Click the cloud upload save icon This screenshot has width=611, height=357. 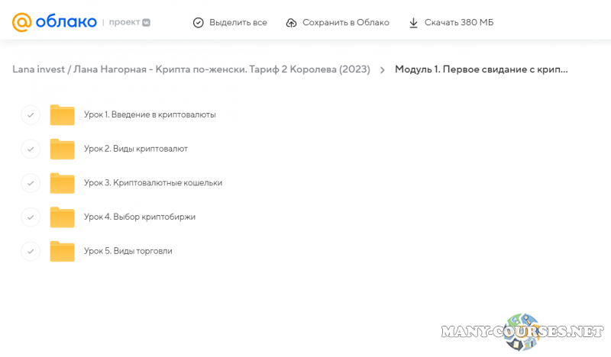click(291, 23)
